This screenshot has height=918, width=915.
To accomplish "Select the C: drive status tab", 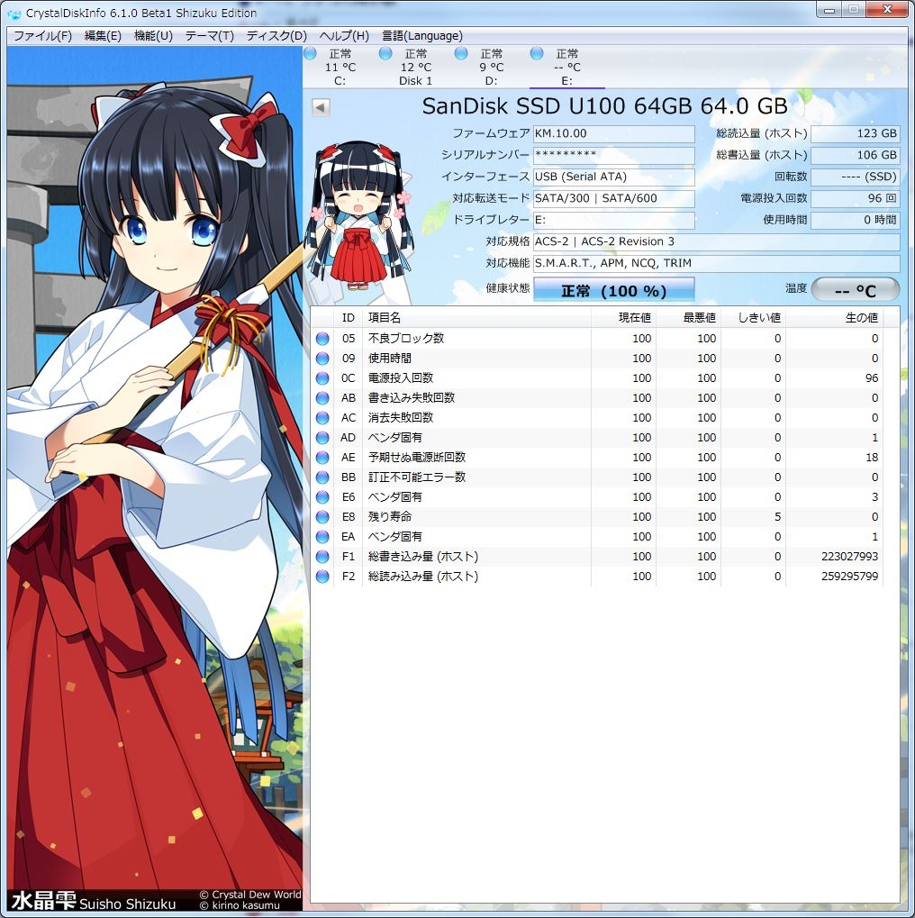I will click(x=340, y=68).
